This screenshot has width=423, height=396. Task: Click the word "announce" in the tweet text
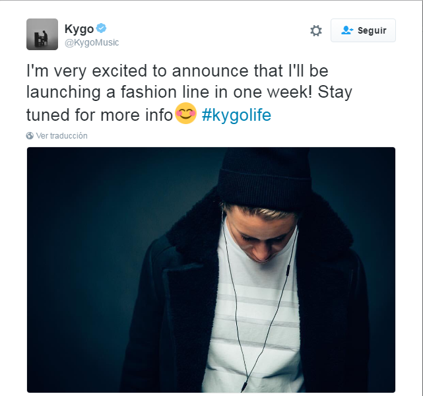coord(210,71)
